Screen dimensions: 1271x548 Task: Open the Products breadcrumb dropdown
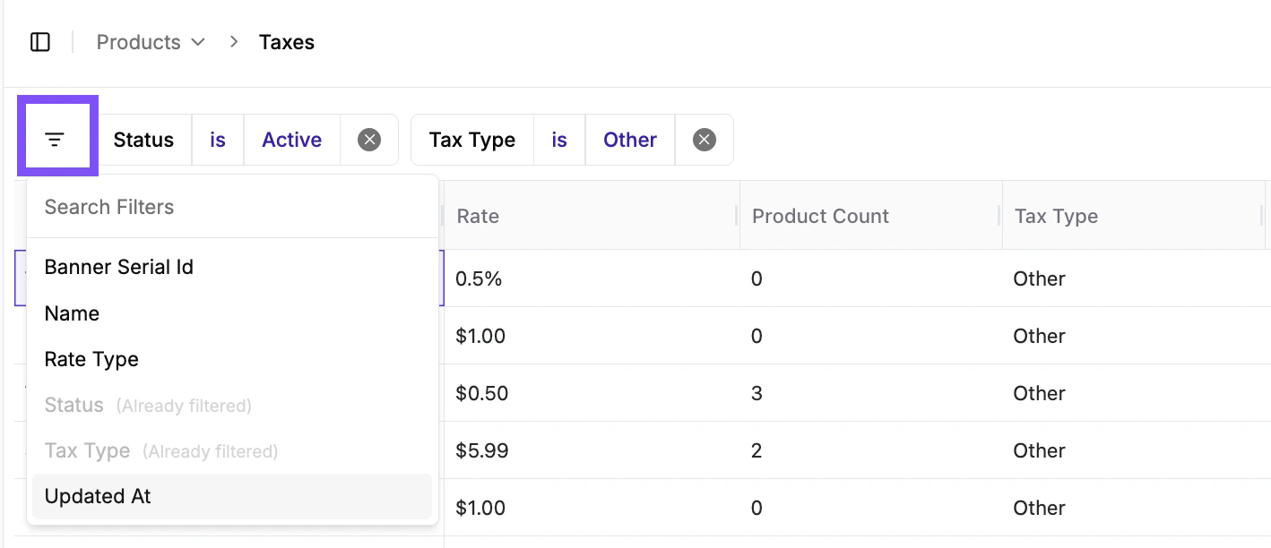coord(151,42)
